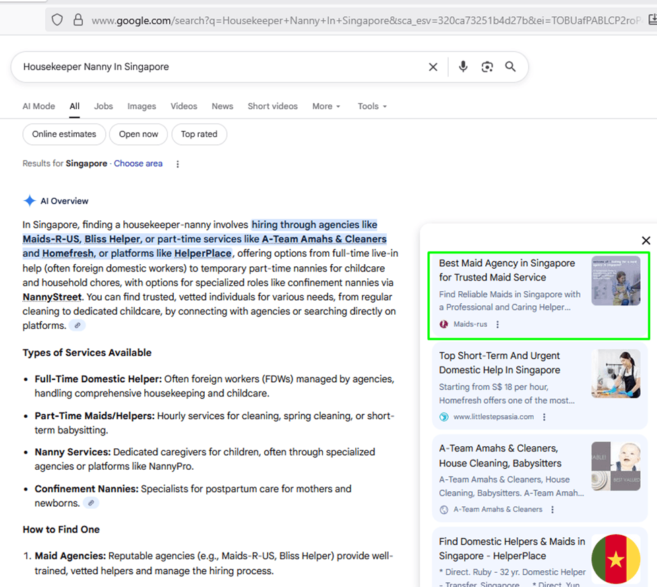This screenshot has height=587, width=657.
Task: Switch to the Images tab
Action: point(142,106)
